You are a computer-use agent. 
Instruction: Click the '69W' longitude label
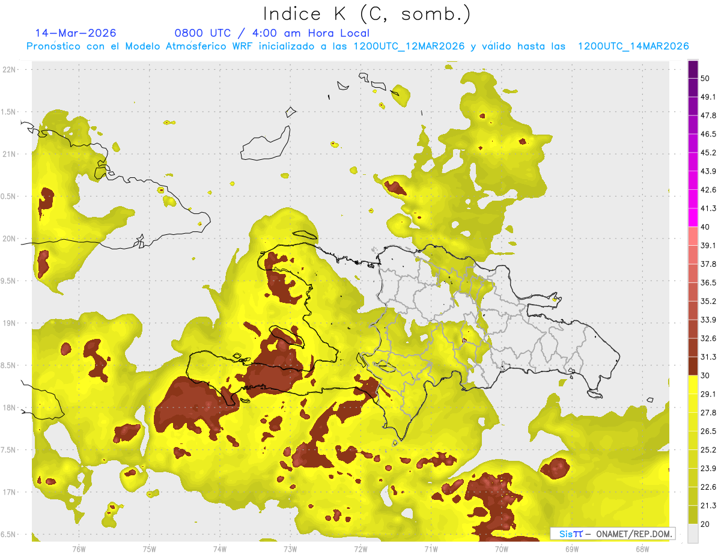tap(571, 549)
